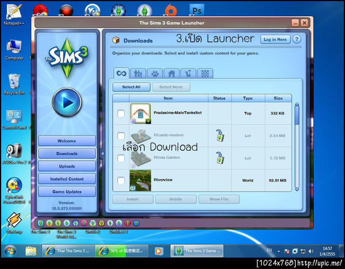The width and height of the screenshot is (345, 269).
Task: Click the Windows Start button
Action: 10,251
